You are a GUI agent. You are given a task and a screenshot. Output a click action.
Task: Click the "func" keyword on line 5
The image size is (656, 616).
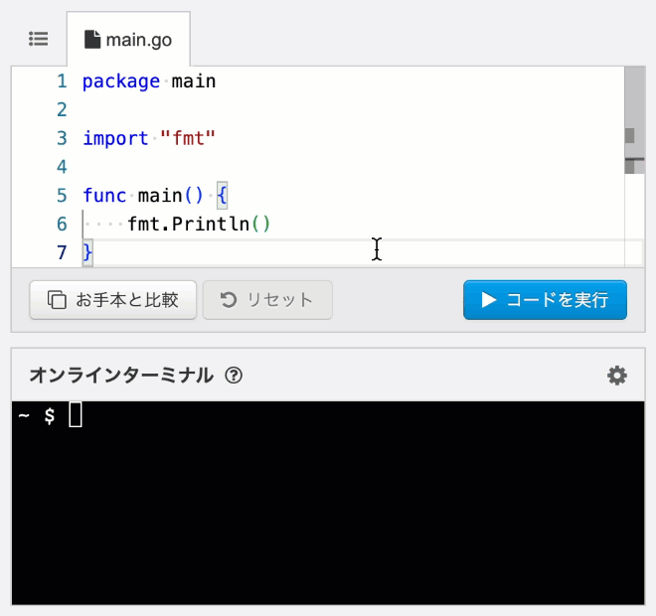[x=104, y=196]
